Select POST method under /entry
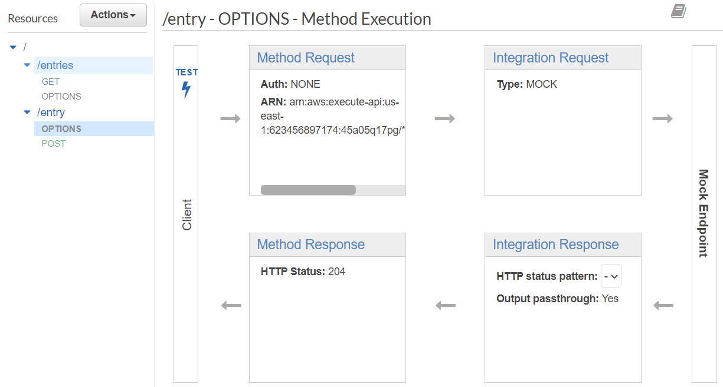Screen dimensions: 723x387 click(54, 143)
